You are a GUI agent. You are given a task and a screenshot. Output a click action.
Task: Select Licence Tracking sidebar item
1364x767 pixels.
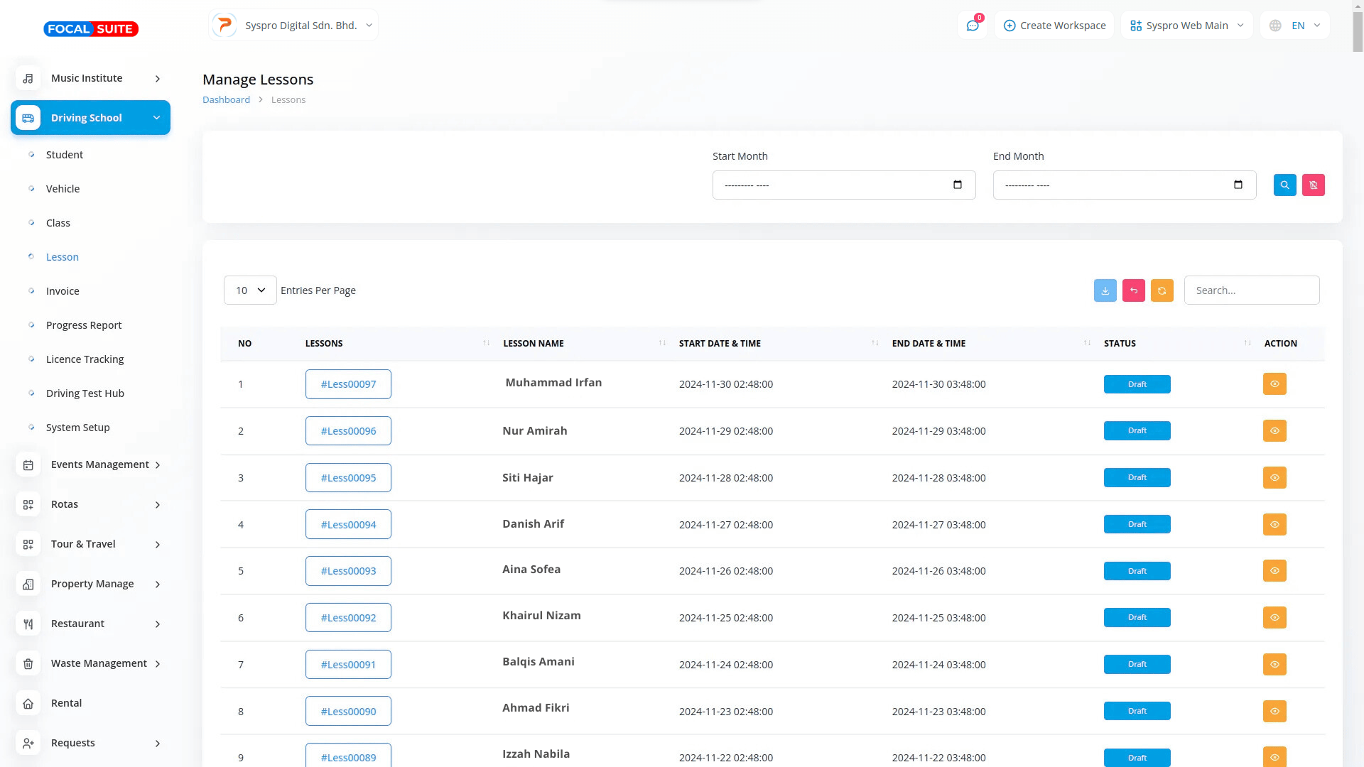coord(85,359)
